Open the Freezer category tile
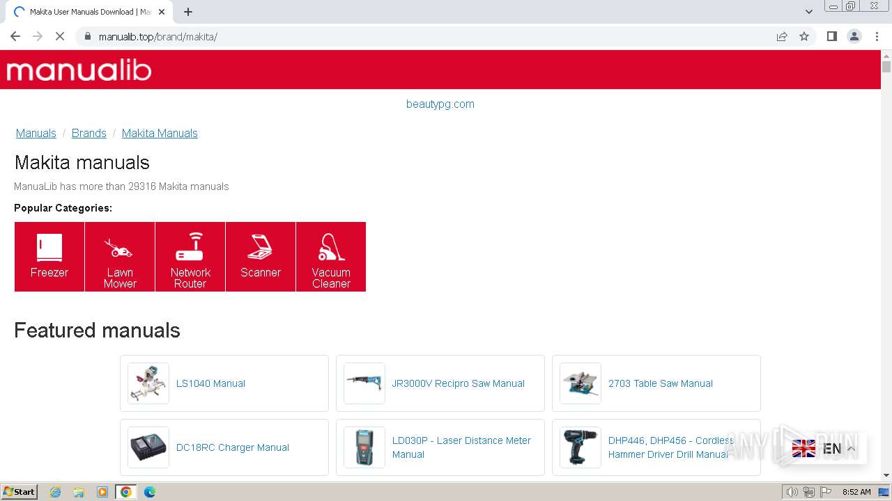The height and width of the screenshot is (501, 892). click(49, 257)
